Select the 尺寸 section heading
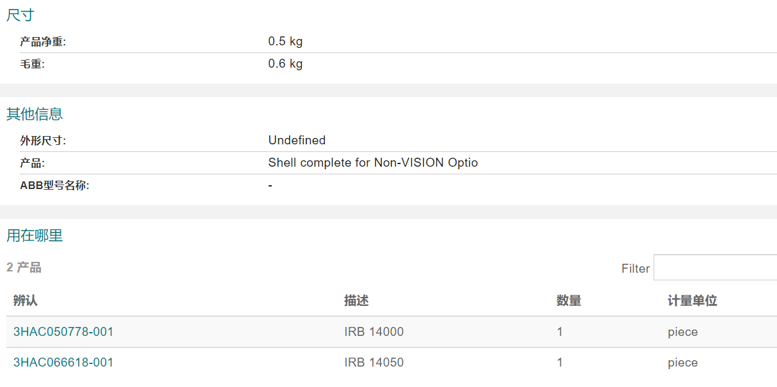 pyautogui.click(x=20, y=16)
